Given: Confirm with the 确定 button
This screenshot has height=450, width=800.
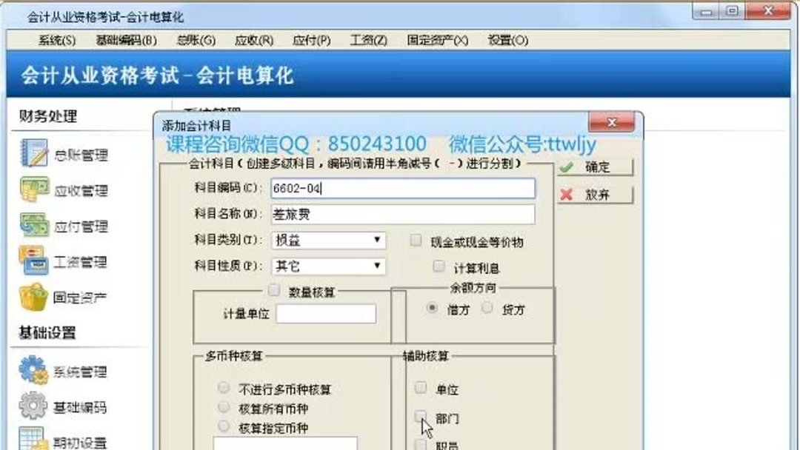Looking at the screenshot, I should 594,167.
